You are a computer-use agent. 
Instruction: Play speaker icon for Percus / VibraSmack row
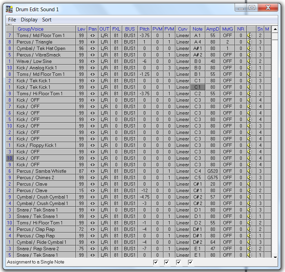pyautogui.click(x=250, y=55)
